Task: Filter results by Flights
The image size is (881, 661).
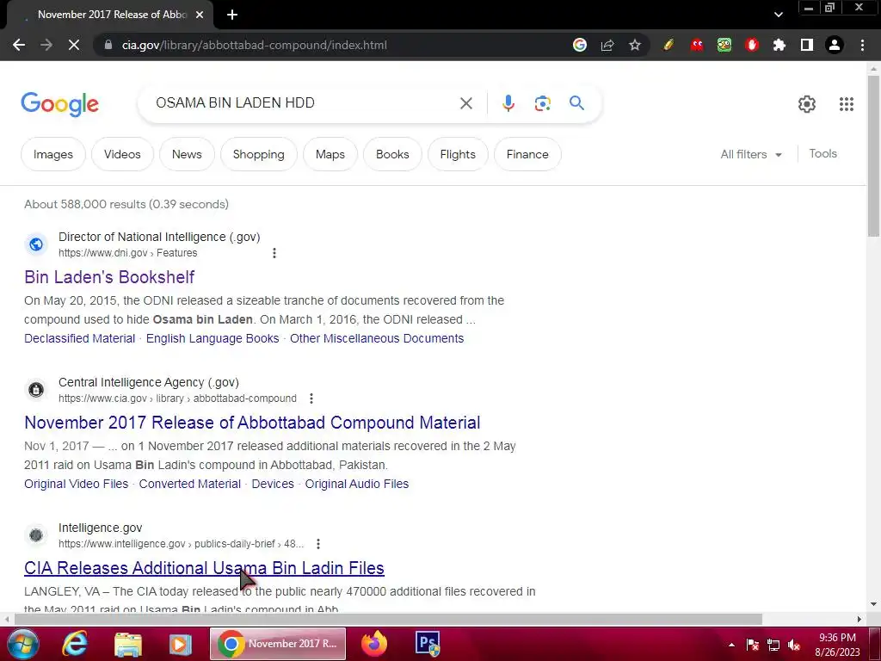Action: [458, 154]
